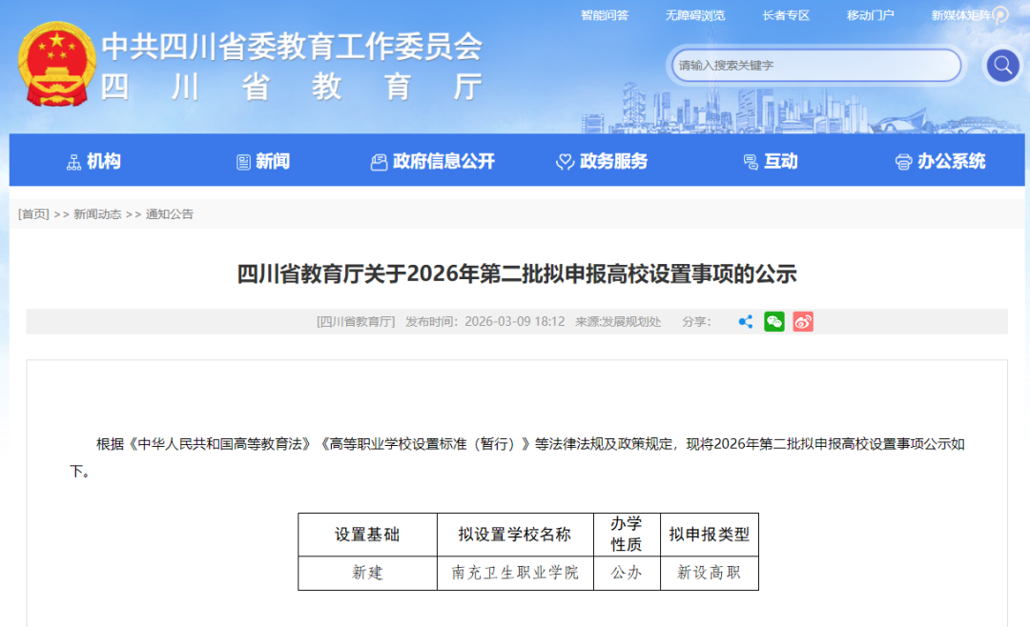
Task: Go to 首页 in breadcrumb
Action: pyautogui.click(x=33, y=214)
